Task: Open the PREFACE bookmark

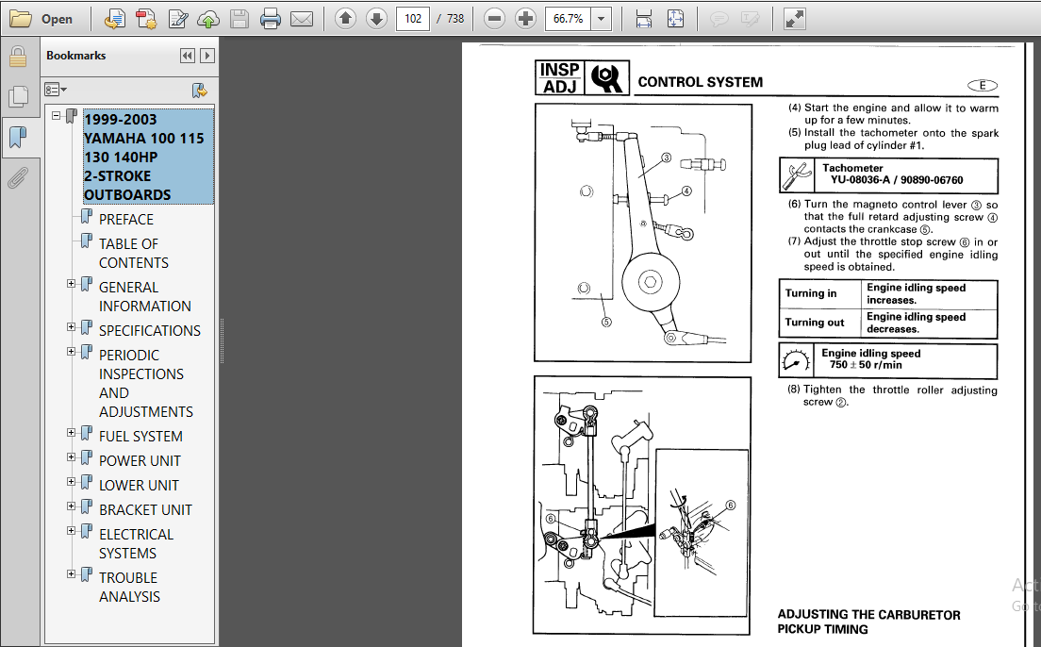Action: click(x=126, y=219)
